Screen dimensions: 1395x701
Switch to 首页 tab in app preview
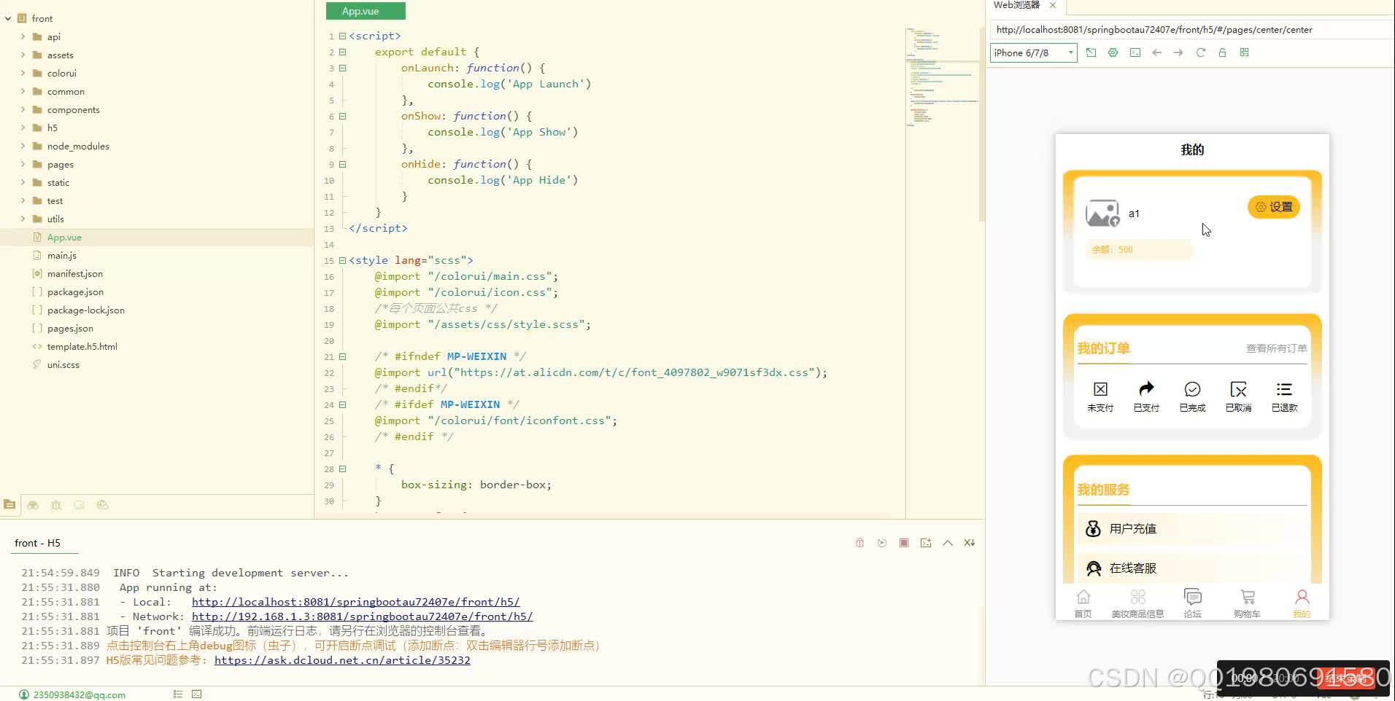(1083, 604)
